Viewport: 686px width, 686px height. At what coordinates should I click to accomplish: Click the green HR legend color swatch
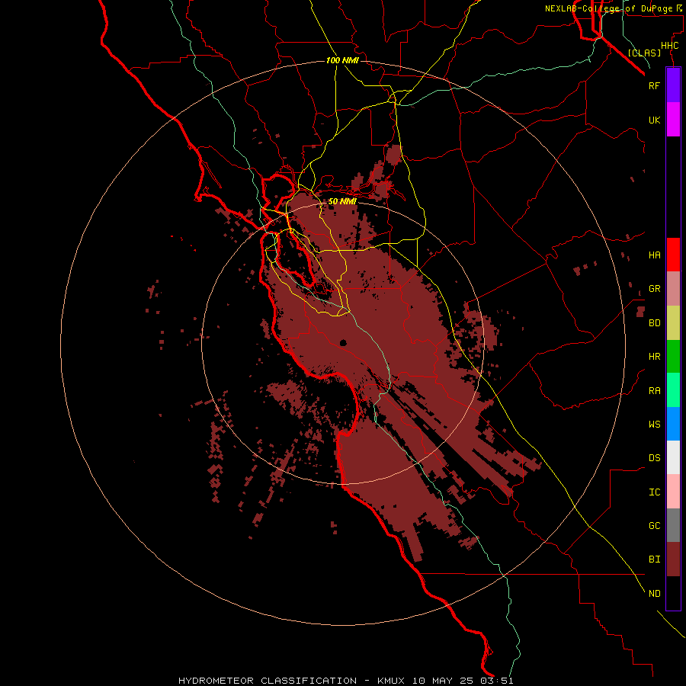pos(673,357)
